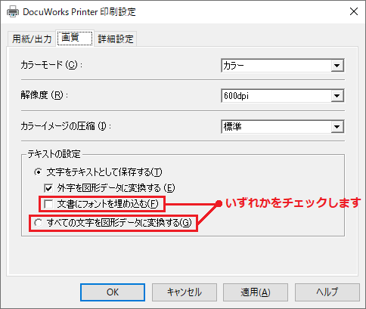Expand the カラーイメージの圧縮 dropdown arrow

(x=337, y=127)
